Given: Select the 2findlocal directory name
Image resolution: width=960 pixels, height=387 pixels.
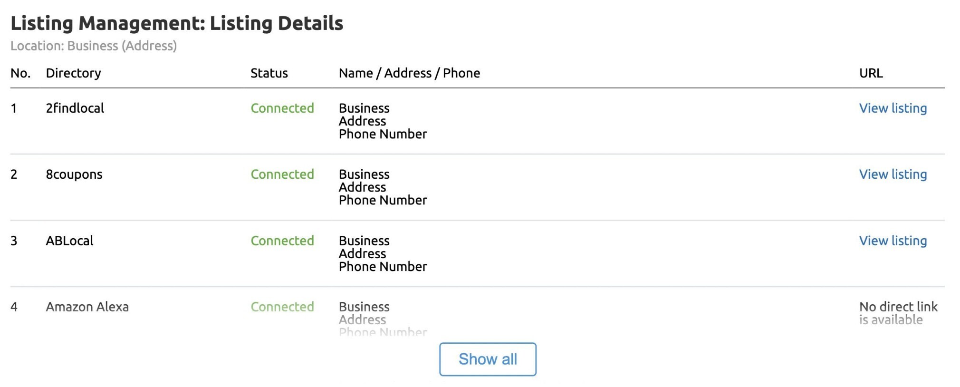Looking at the screenshot, I should tap(75, 108).
